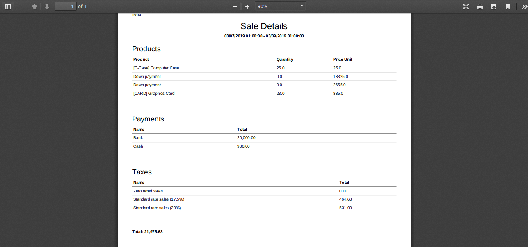
Task: Select the Sale Details heading
Action: [x=264, y=26]
